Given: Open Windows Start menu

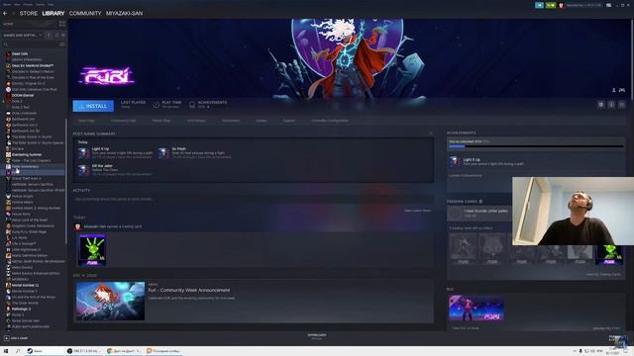Looking at the screenshot, I should [6, 351].
